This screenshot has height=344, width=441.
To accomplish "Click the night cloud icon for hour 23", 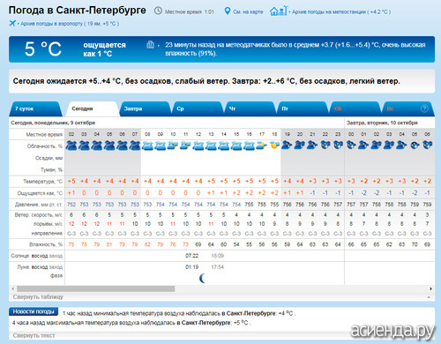I will [x=338, y=145].
